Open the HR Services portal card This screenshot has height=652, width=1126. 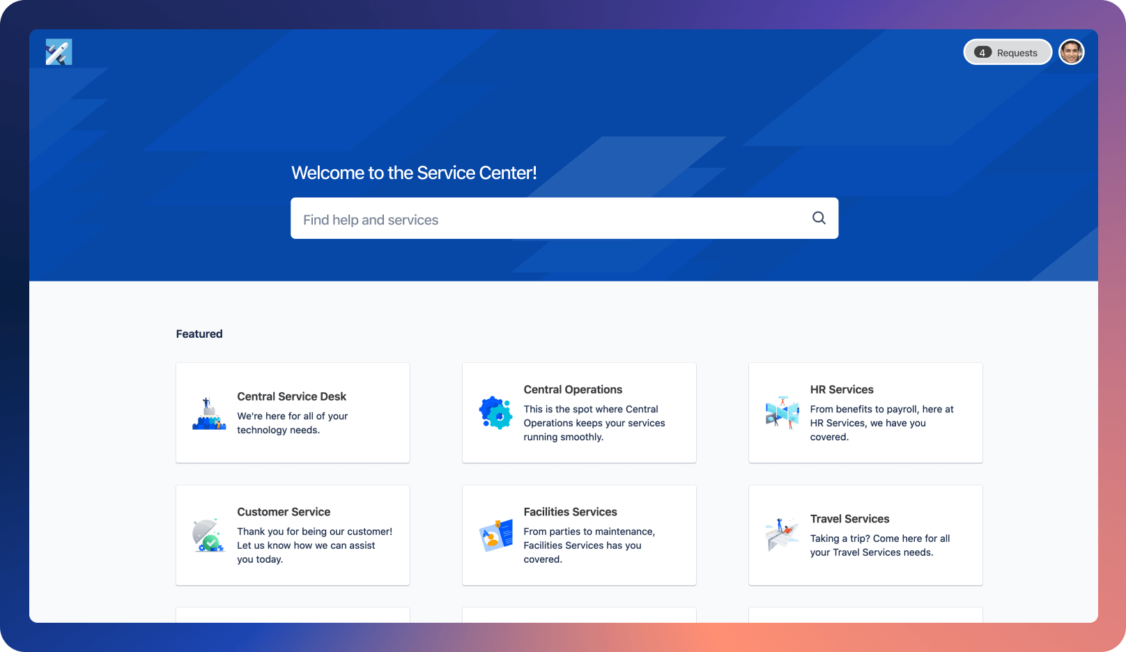coord(865,412)
